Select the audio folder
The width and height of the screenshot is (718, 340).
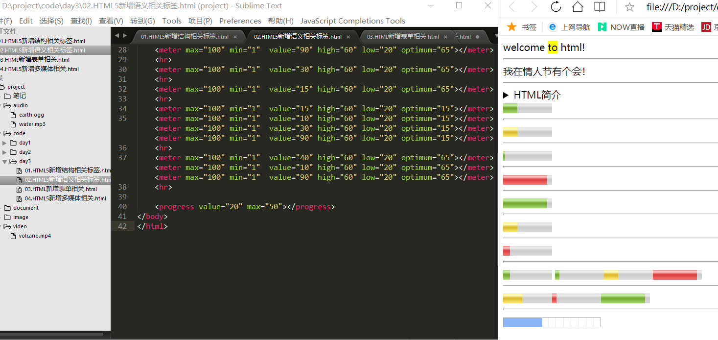coord(21,105)
